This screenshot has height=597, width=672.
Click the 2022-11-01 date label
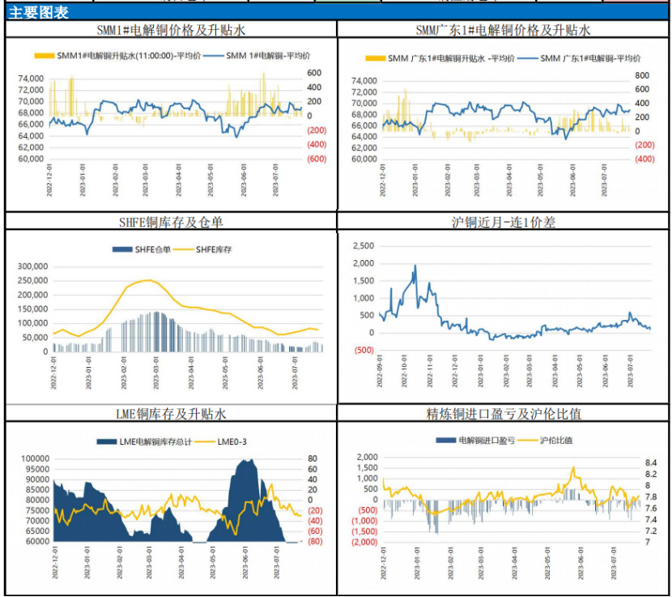pyautogui.click(x=430, y=371)
